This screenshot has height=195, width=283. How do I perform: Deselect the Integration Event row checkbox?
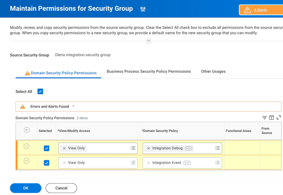click(x=46, y=163)
